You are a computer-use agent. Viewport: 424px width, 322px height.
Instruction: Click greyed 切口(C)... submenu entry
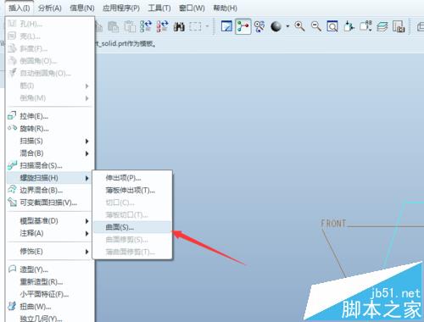point(132,203)
